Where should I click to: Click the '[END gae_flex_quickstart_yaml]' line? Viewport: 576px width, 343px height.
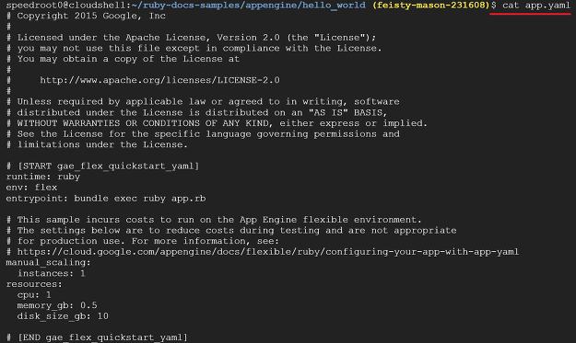[x=97, y=337]
